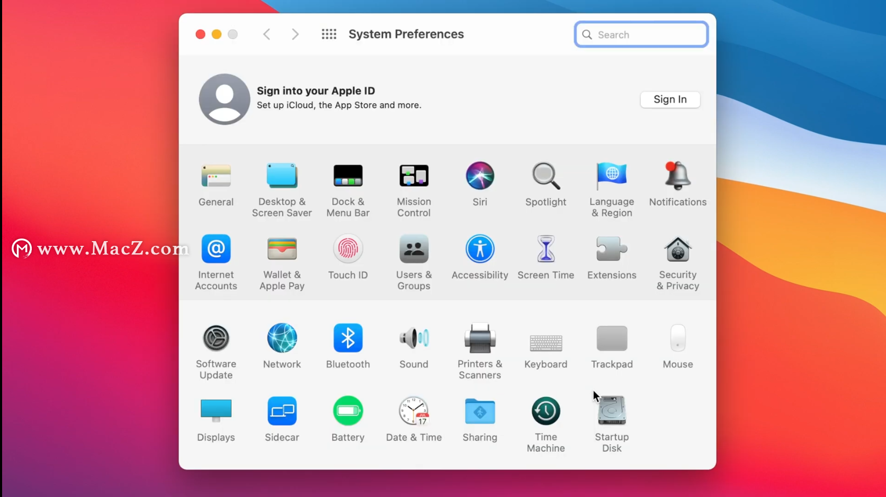This screenshot has width=886, height=497.
Task: Click the Apple ID avatar icon
Action: click(x=225, y=99)
